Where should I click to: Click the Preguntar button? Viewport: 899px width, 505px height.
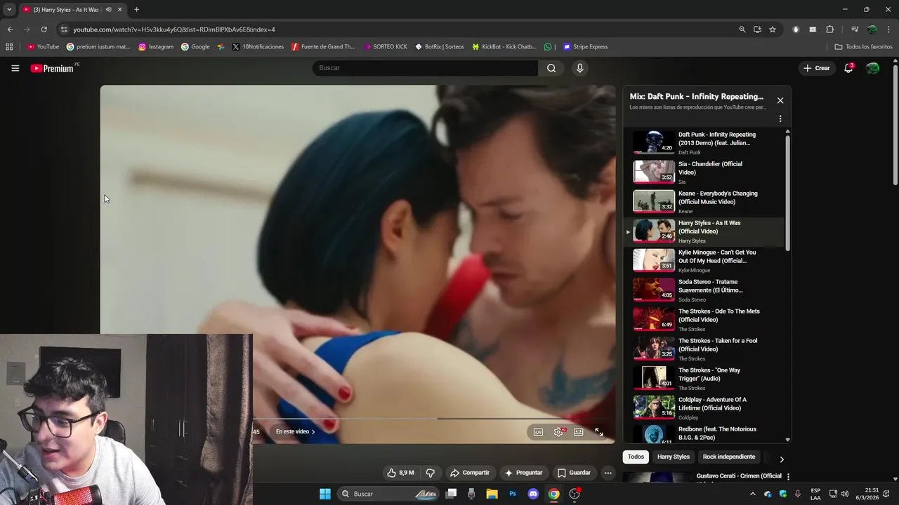point(524,473)
